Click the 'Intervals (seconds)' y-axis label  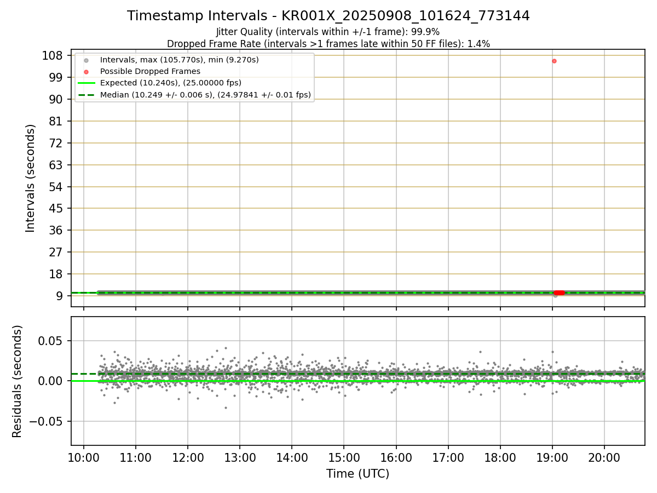click(x=31, y=178)
